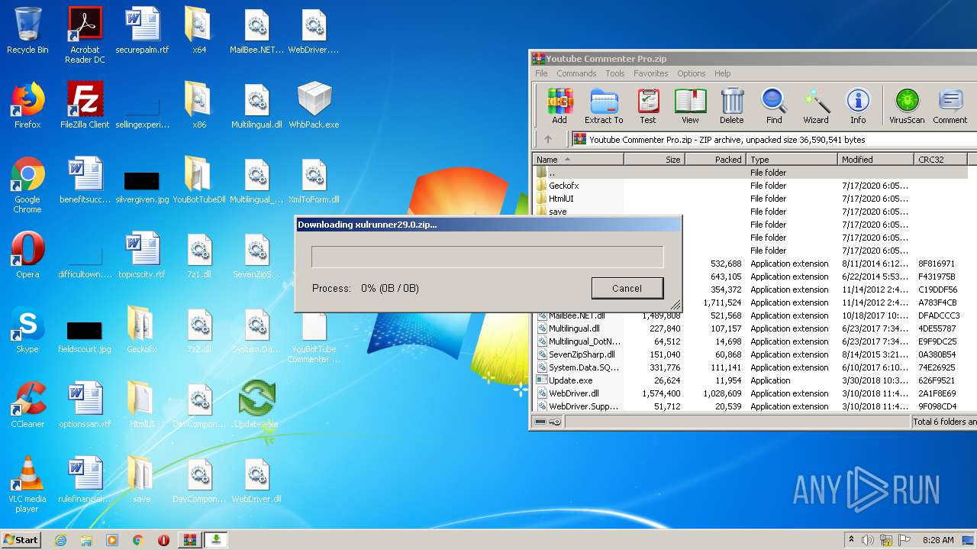
Task: Open the Commands menu
Action: click(x=576, y=73)
